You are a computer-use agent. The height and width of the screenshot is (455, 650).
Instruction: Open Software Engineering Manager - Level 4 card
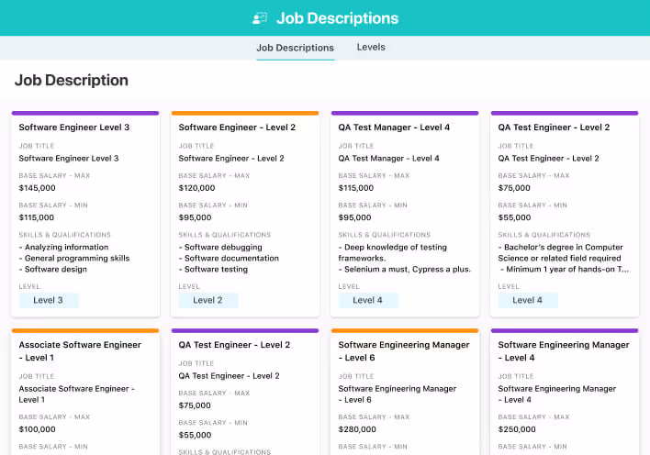(x=563, y=350)
